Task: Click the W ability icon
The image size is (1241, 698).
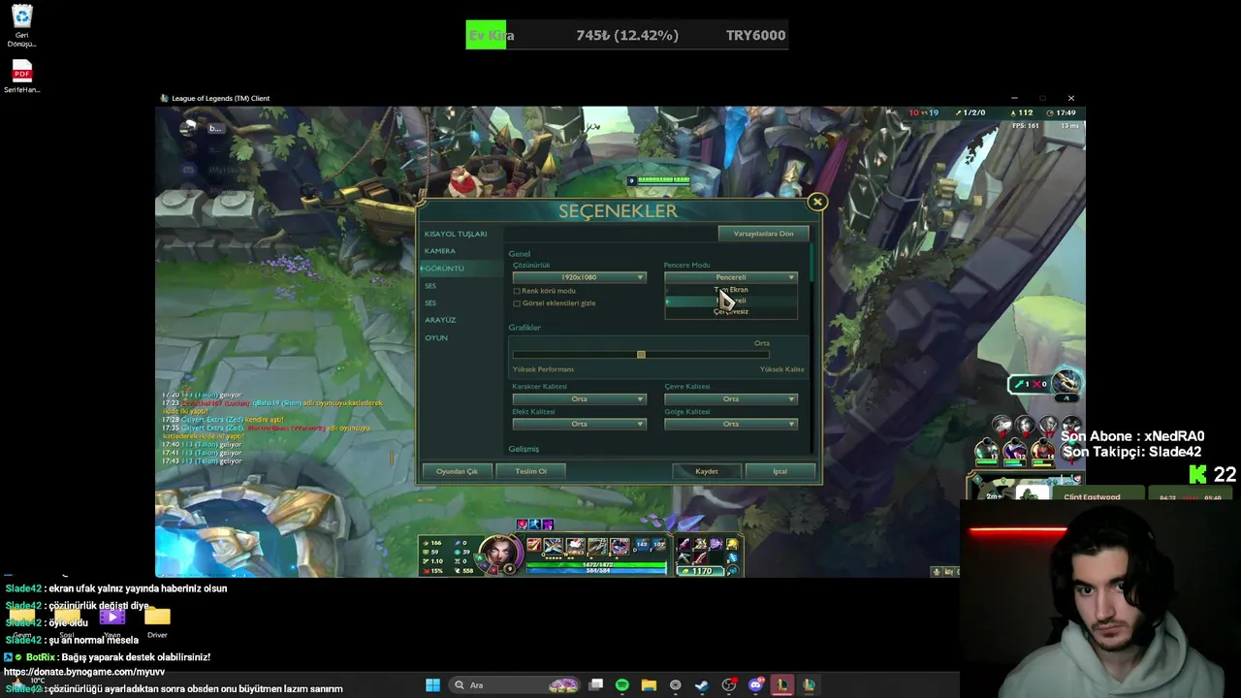Action: (576, 547)
